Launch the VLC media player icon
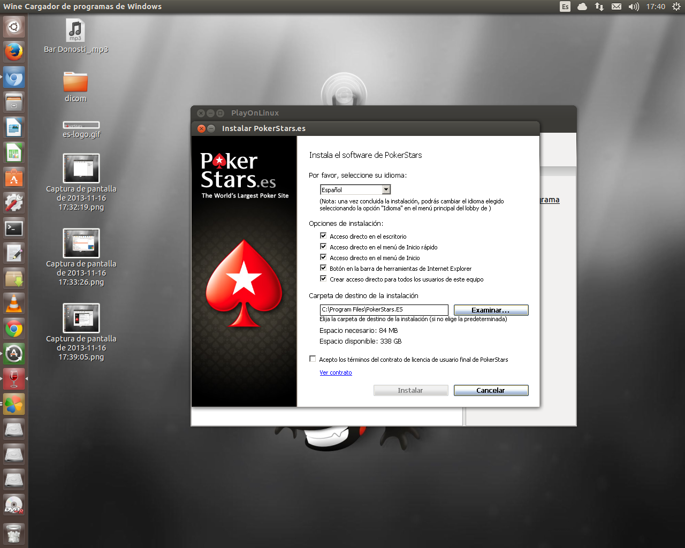 click(14, 303)
